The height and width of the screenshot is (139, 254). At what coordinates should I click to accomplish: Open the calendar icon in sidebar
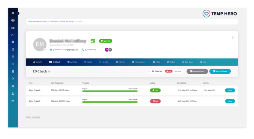pyautogui.click(x=13, y=57)
